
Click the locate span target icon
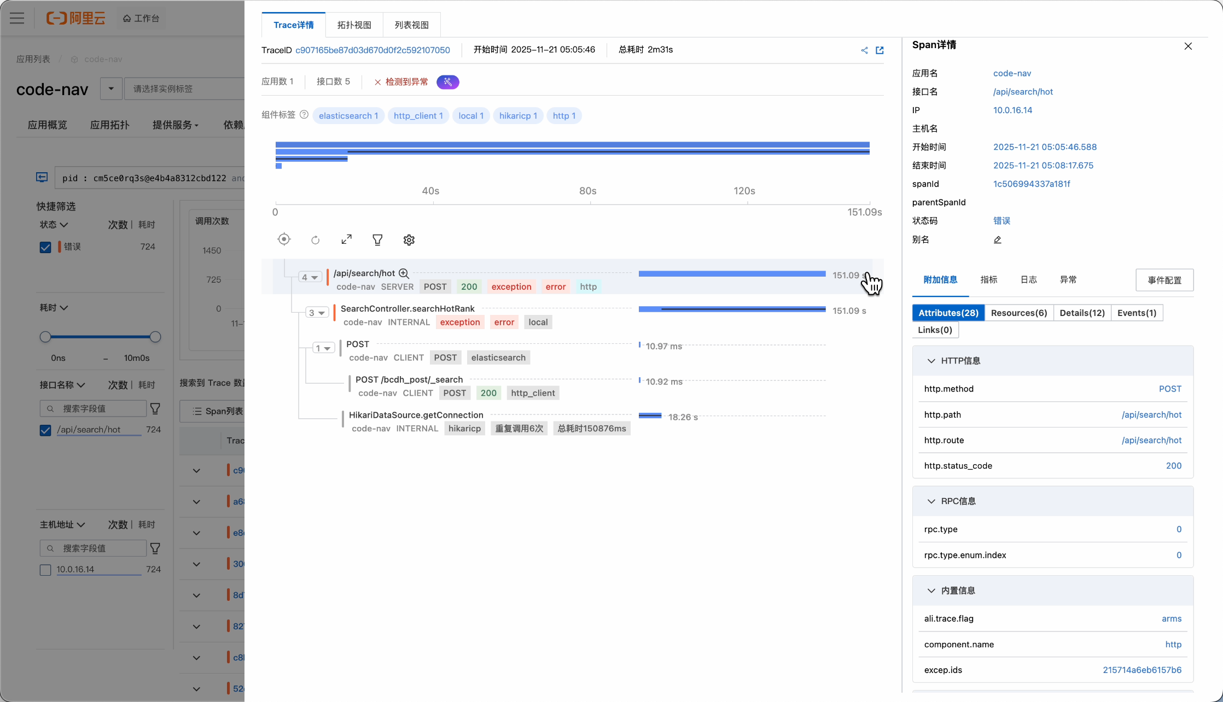coord(284,239)
